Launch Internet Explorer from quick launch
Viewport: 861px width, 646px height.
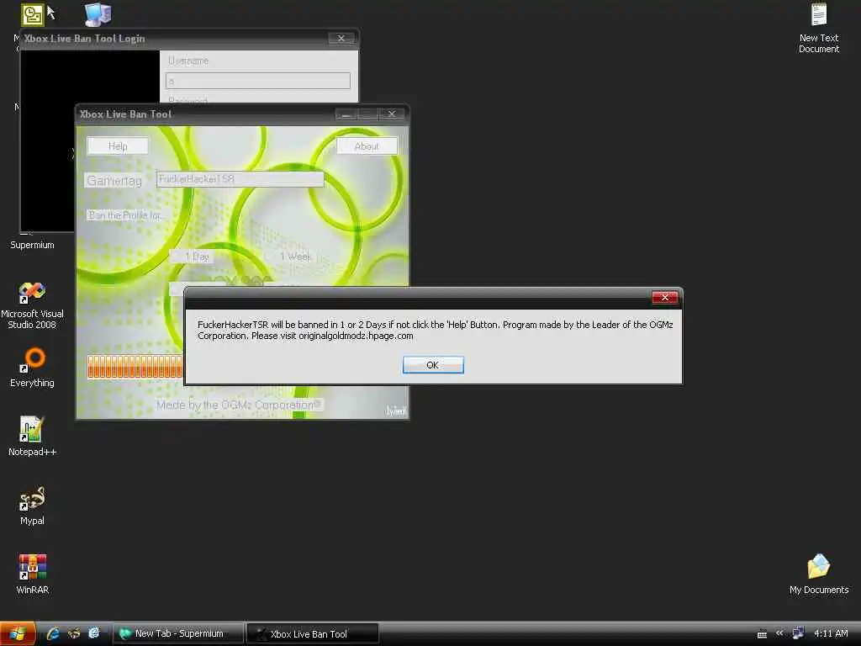[x=53, y=633]
